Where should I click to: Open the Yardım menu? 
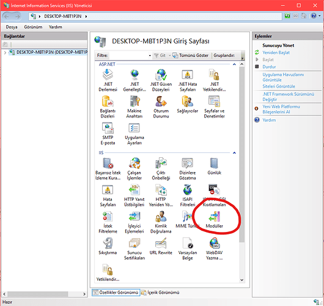coord(56,27)
